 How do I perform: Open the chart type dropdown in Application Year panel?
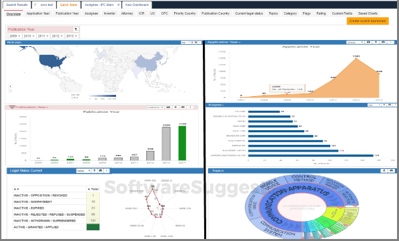(x=355, y=42)
